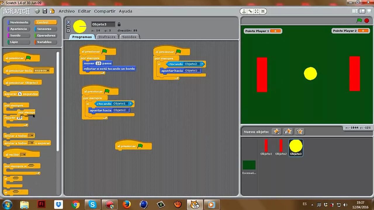Switch to full stage view mode
The image size is (374, 210).
[x=362, y=11]
